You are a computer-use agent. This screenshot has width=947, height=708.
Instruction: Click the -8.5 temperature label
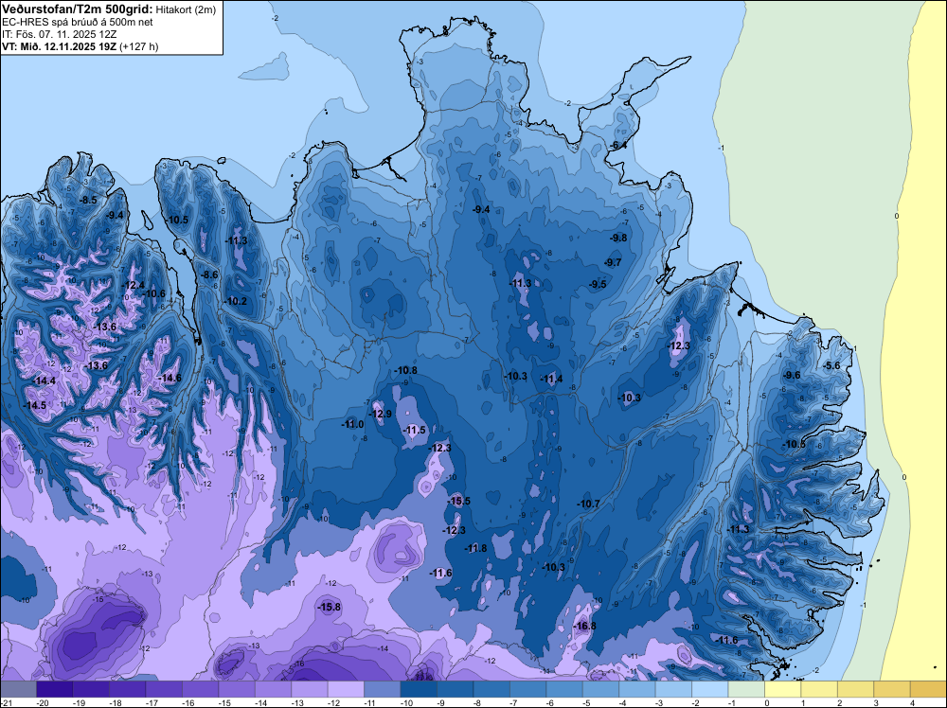pos(88,201)
